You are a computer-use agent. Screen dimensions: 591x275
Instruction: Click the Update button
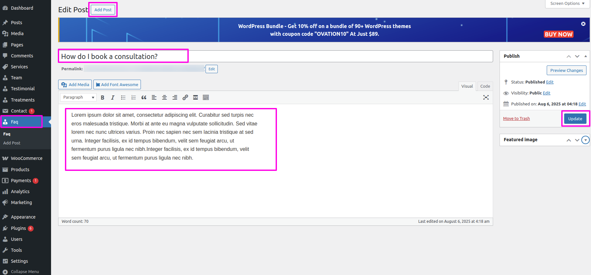point(575,119)
